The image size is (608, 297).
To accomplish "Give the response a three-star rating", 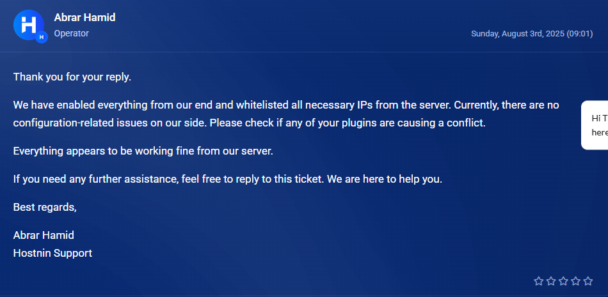I will [563, 281].
